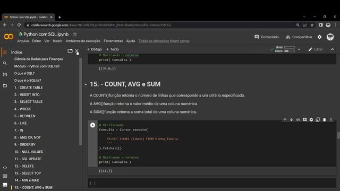This screenshot has width=340, height=191.
Task: Add new section icon in Índice panel
Action: (70, 51)
